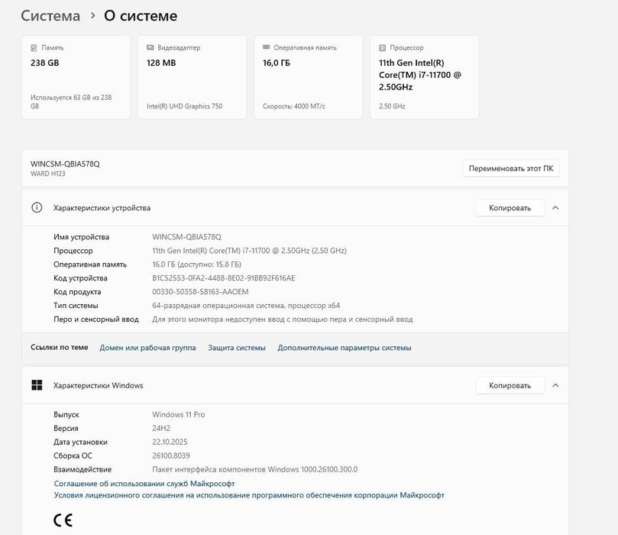Collapse the Характеристики Windows section
618x535 pixels.
pos(555,385)
